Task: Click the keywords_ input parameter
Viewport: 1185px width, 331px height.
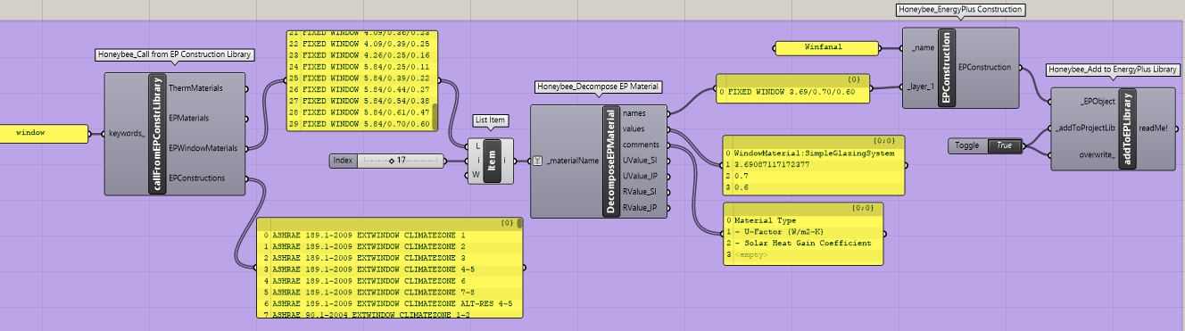Action: [x=128, y=134]
